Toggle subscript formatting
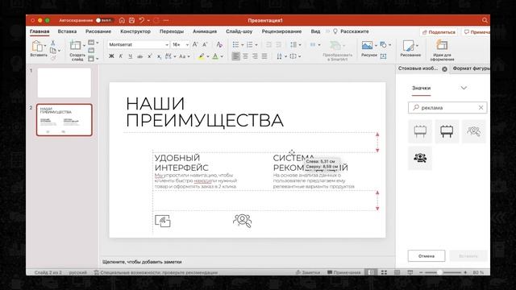 pos(159,56)
